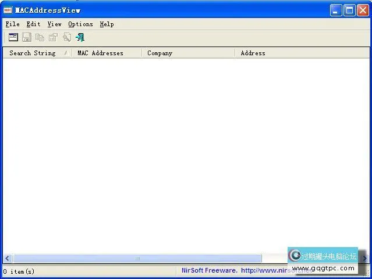372x279 pixels.
Task: Open the File menu
Action: coord(13,24)
